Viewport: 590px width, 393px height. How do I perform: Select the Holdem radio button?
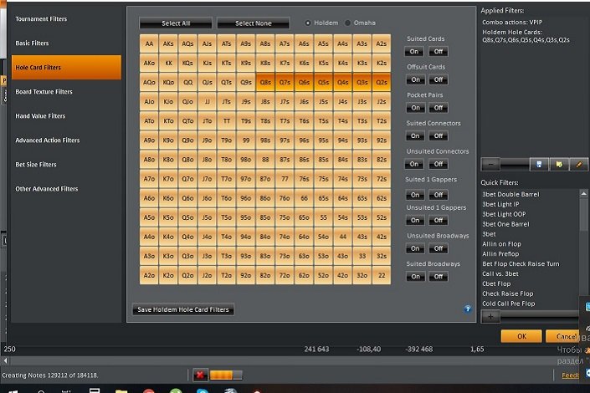tap(308, 23)
